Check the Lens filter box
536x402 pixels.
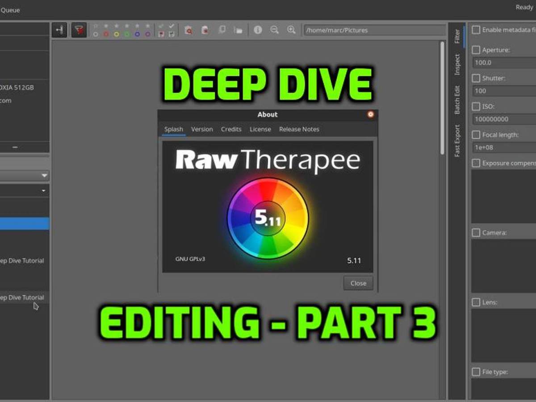coord(476,302)
